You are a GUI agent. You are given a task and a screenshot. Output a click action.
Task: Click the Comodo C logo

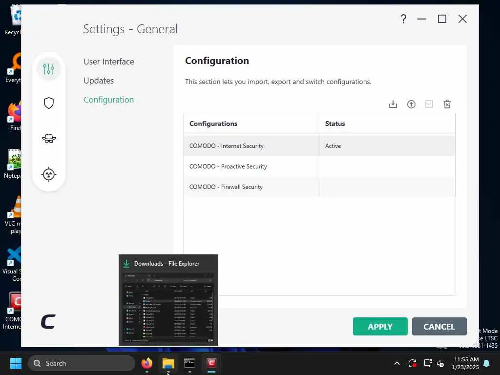pyautogui.click(x=48, y=321)
